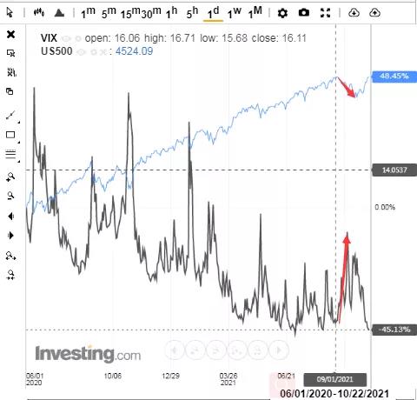Select the rectangle shape drawing tool

click(10, 135)
